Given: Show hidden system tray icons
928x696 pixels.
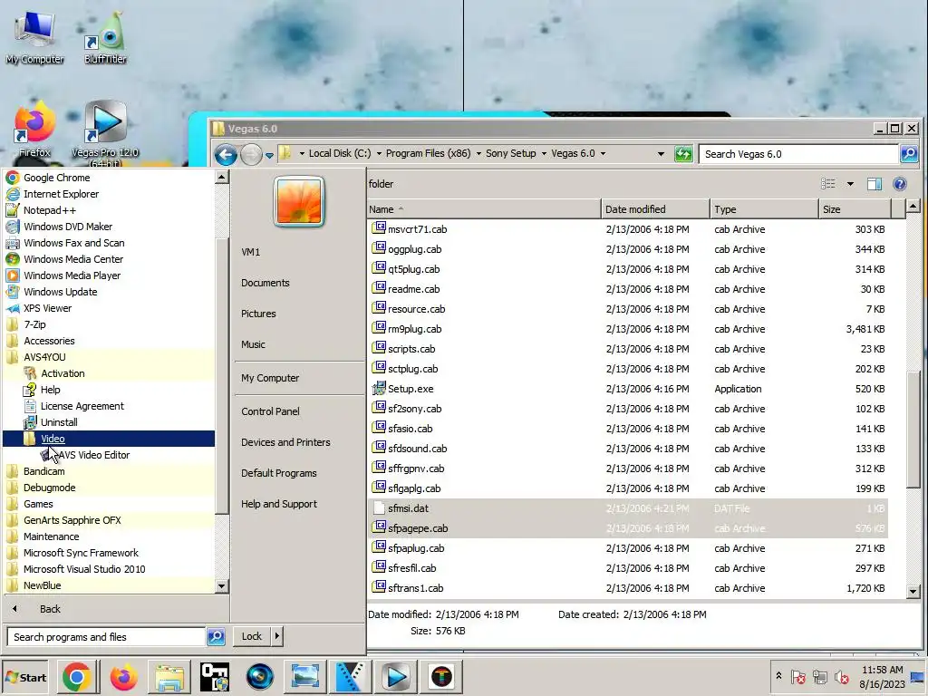Looking at the screenshot, I should click(778, 676).
